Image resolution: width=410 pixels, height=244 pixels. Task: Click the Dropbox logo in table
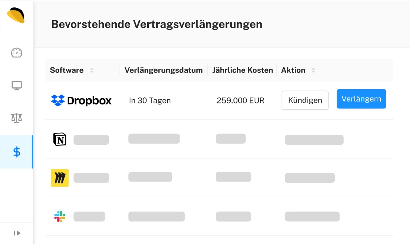coord(81,100)
